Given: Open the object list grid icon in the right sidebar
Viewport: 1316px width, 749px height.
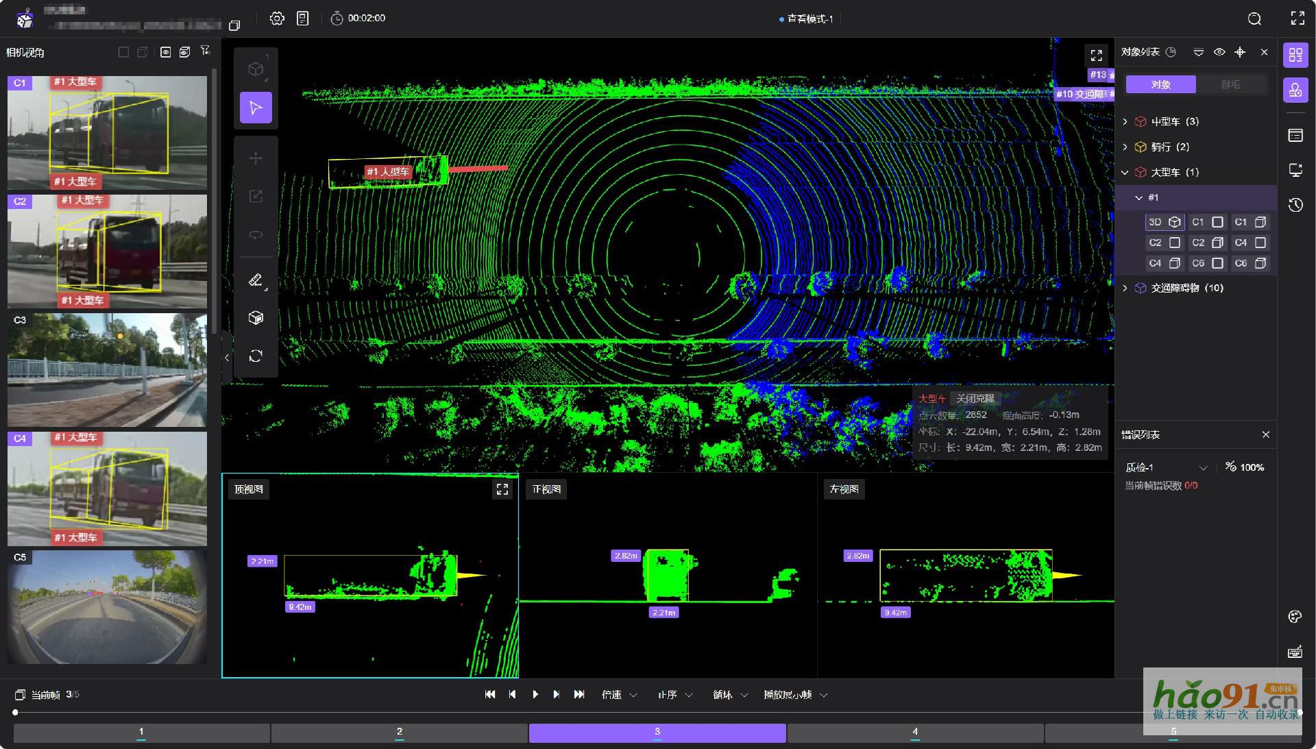Looking at the screenshot, I should (1295, 55).
